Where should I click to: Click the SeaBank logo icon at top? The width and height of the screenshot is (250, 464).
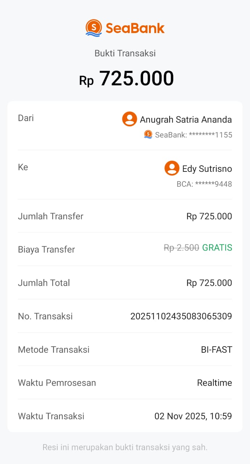pos(93,28)
